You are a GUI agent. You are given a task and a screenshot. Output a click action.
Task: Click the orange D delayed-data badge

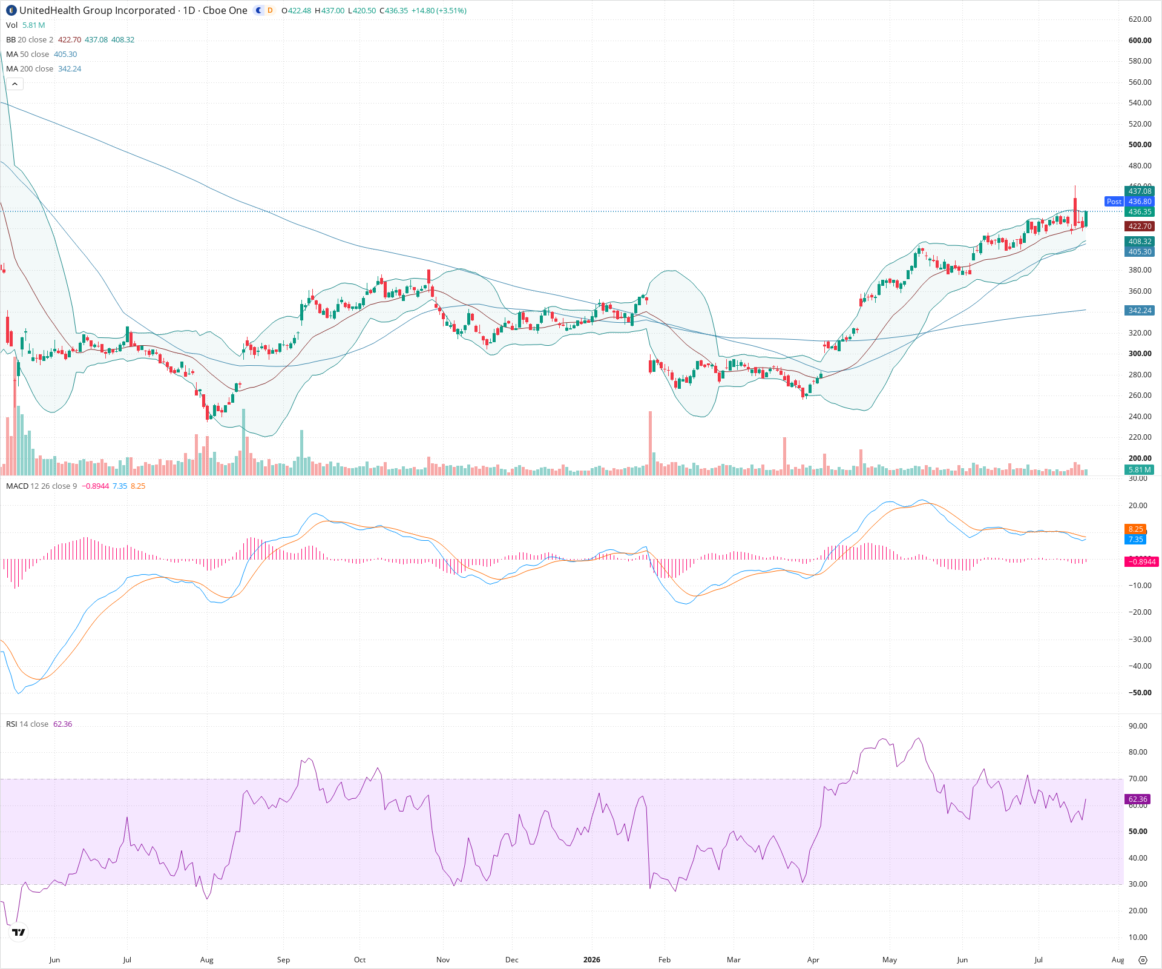tap(270, 10)
